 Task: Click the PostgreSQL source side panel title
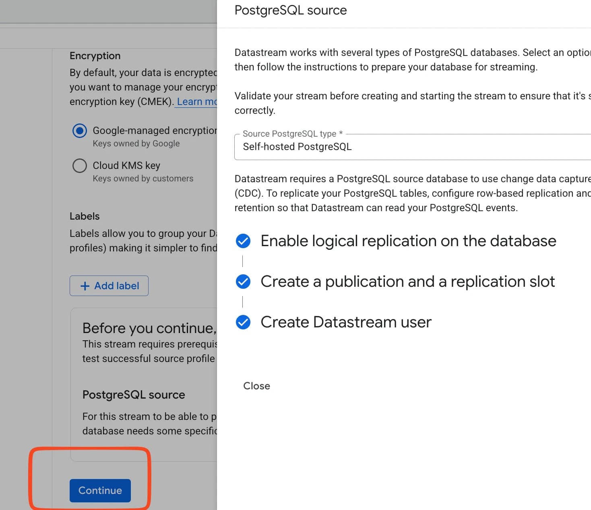click(x=290, y=10)
